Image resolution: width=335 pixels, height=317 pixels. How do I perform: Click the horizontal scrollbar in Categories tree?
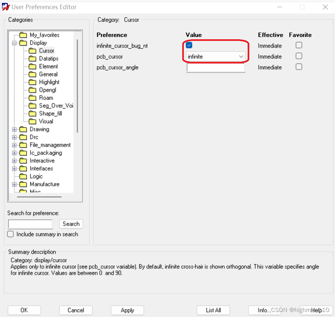pos(40,197)
